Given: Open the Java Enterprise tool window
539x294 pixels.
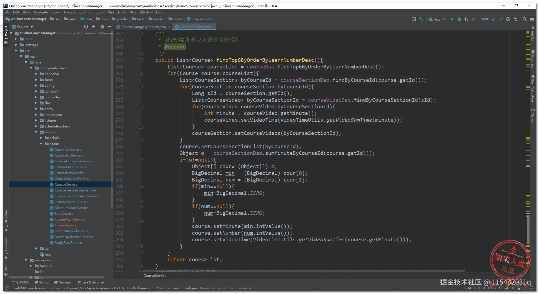Looking at the screenshot, I should tap(91, 282).
